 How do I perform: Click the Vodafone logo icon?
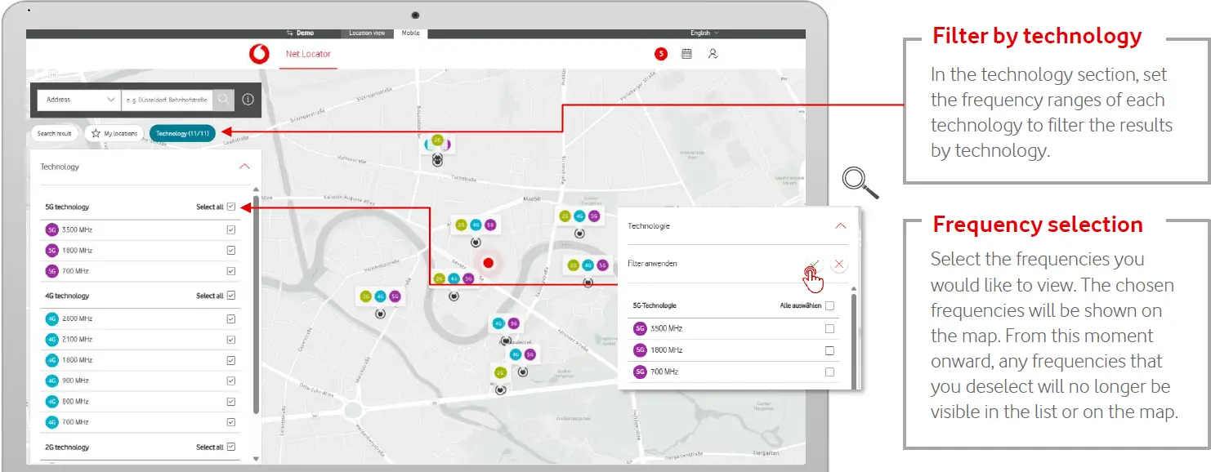pyautogui.click(x=259, y=54)
